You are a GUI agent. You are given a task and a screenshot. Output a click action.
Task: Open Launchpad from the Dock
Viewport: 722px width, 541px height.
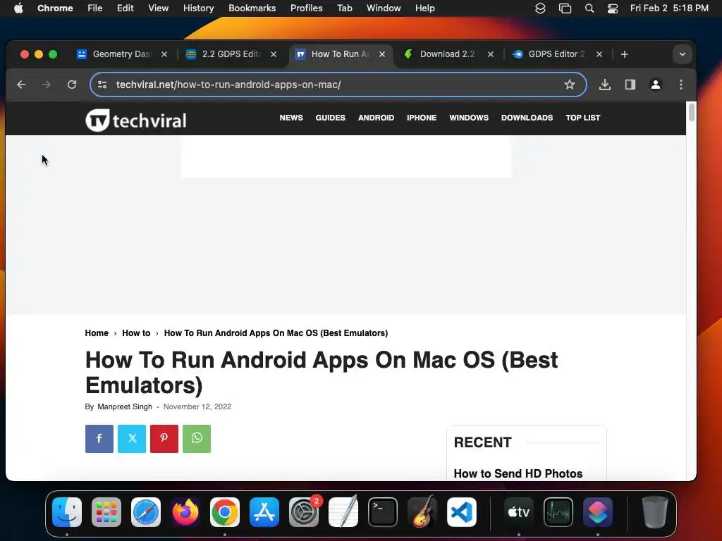[x=106, y=512]
